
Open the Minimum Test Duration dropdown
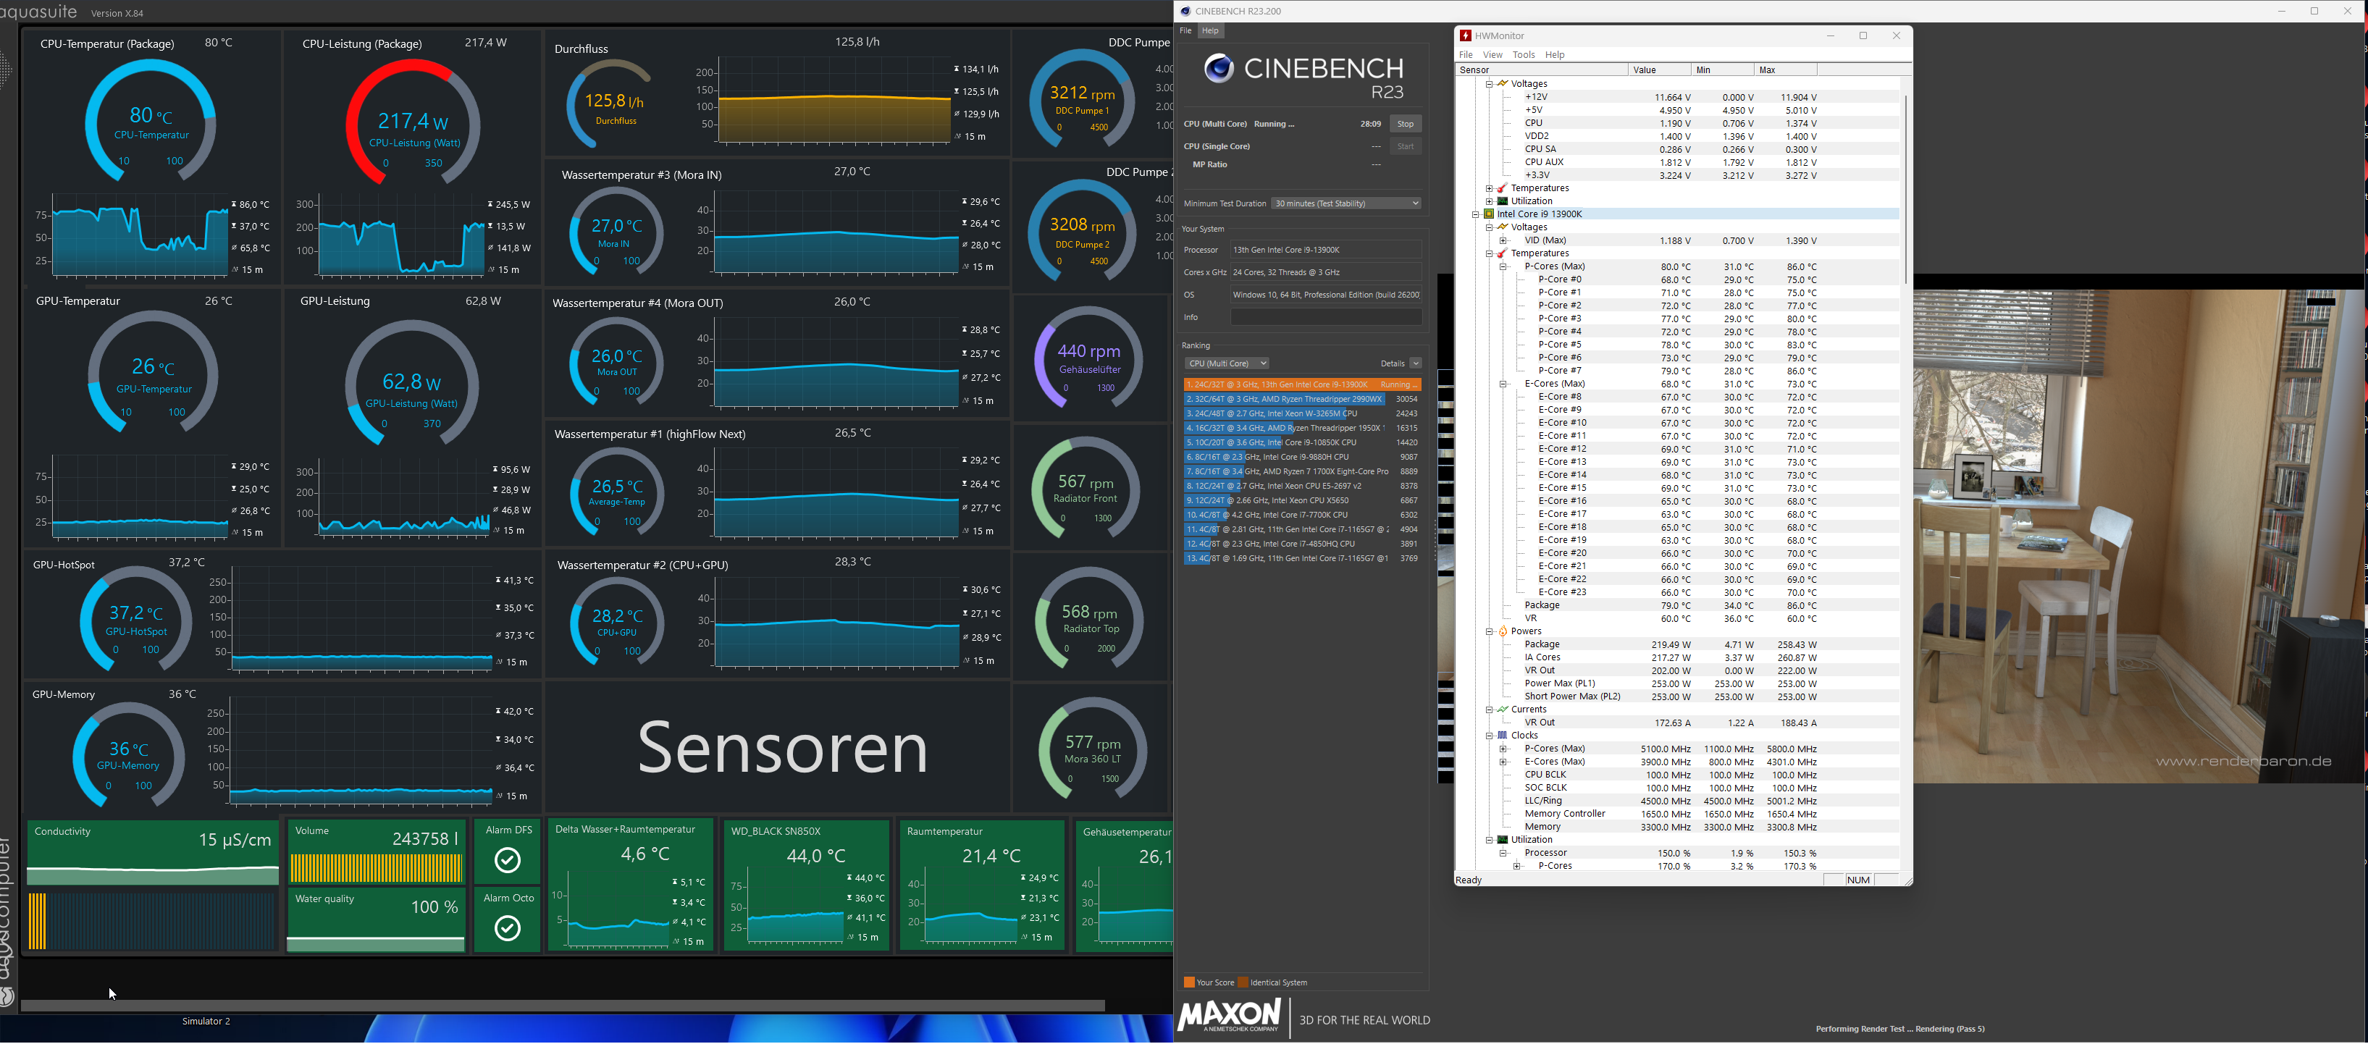coord(1347,203)
